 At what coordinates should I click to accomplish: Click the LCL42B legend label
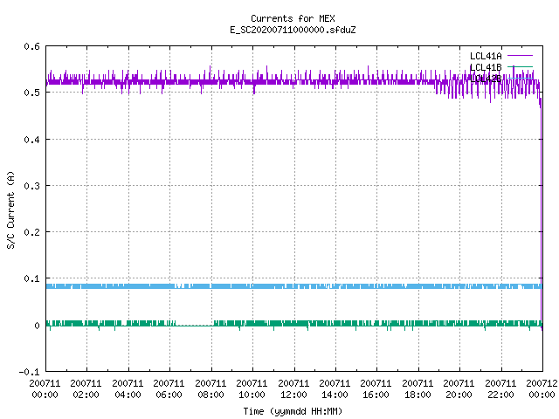486,79
